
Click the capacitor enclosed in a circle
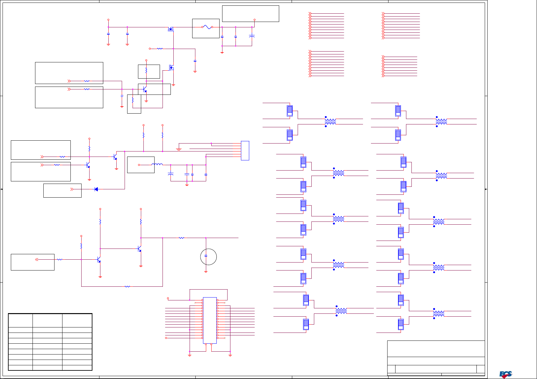pyautogui.click(x=206, y=256)
